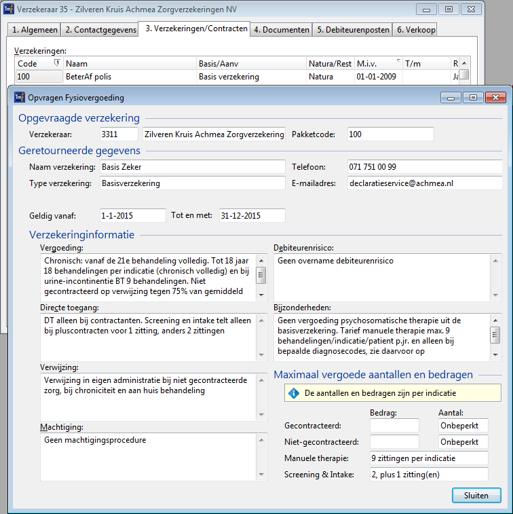Close the Opvragen Fysiovergoeding dialog
This screenshot has height=514, width=513.
click(x=495, y=97)
